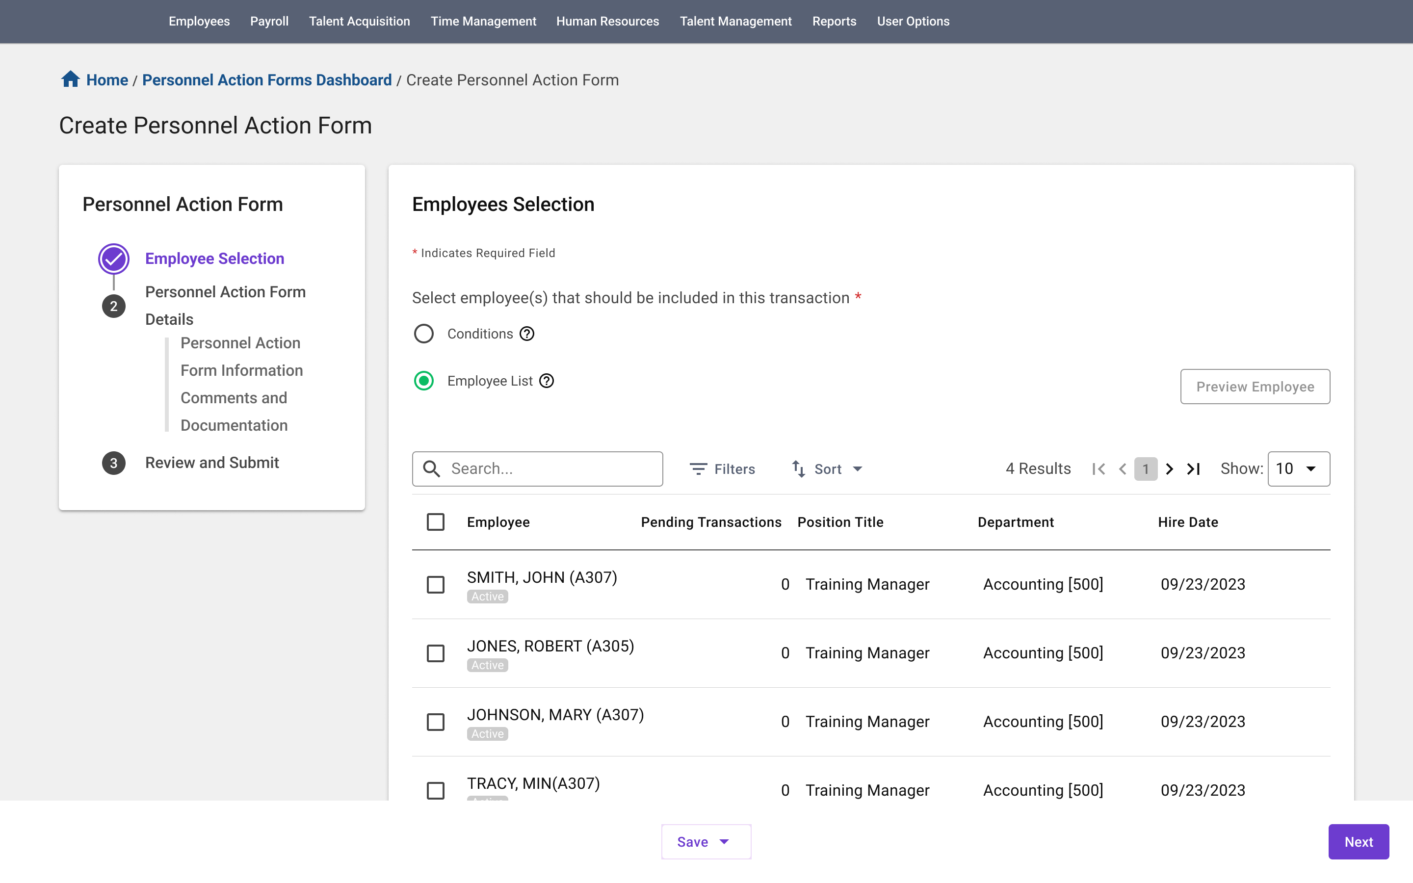1413x883 pixels.
Task: Click the Pending Transactions column header
Action: [x=710, y=522]
